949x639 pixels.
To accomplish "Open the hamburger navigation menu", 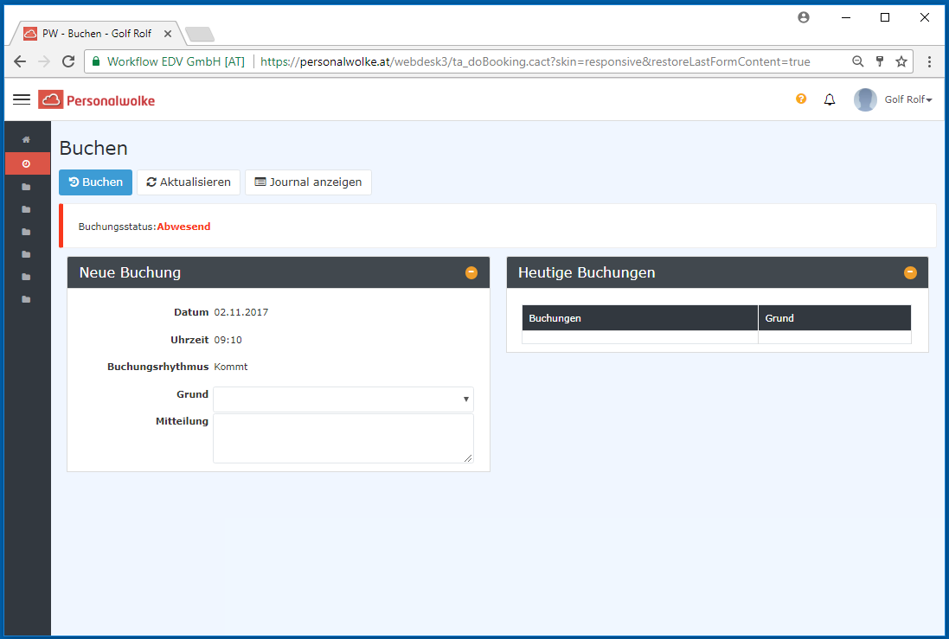I will click(22, 100).
